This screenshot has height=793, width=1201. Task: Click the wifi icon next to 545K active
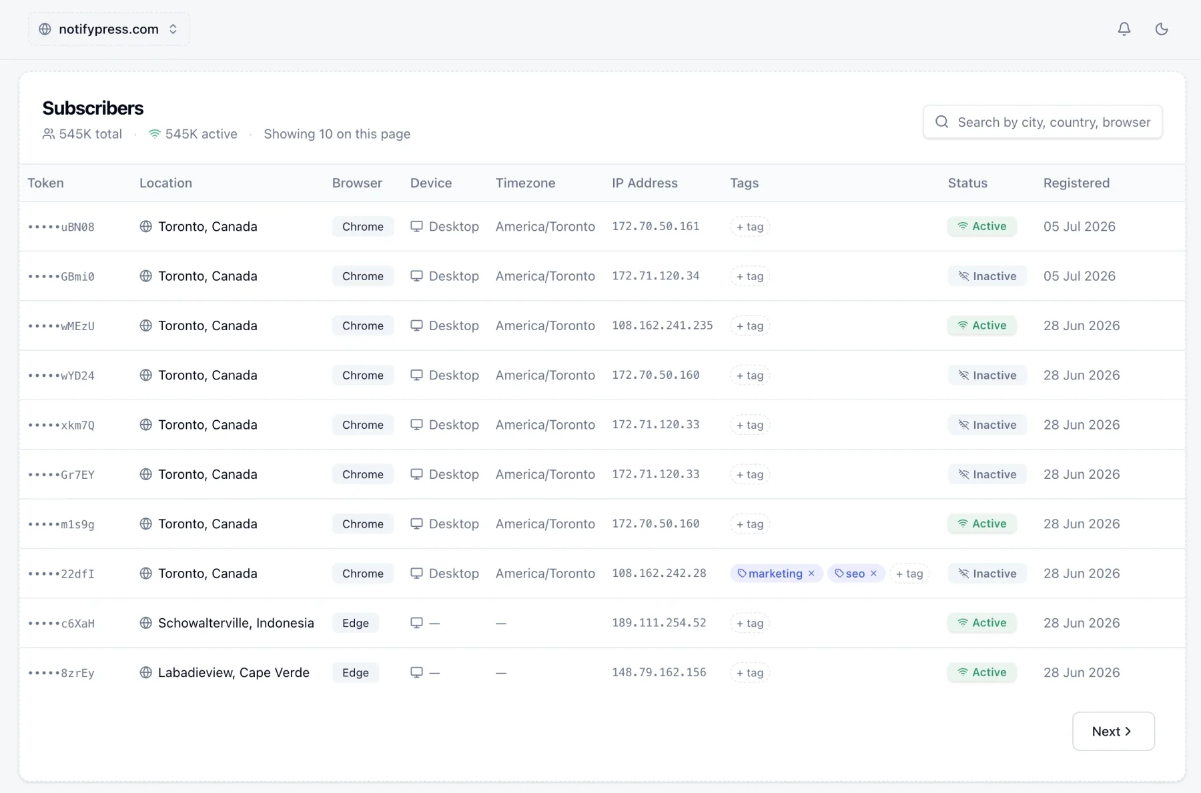pyautogui.click(x=155, y=134)
